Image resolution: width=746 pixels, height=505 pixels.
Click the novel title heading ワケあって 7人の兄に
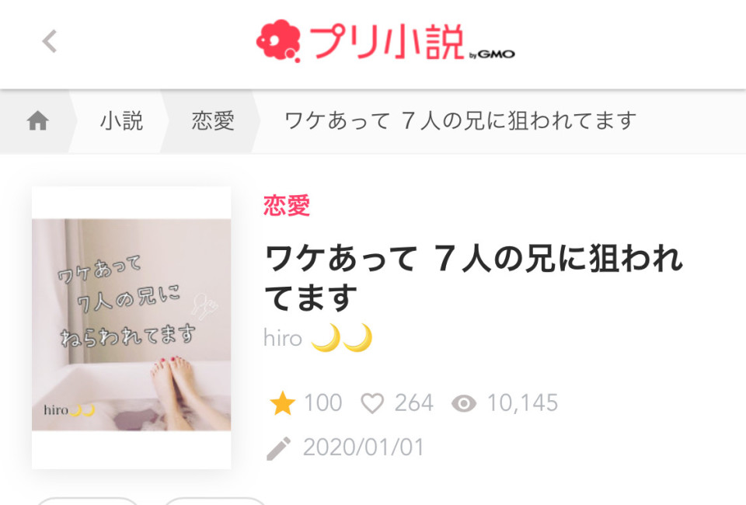click(x=473, y=277)
